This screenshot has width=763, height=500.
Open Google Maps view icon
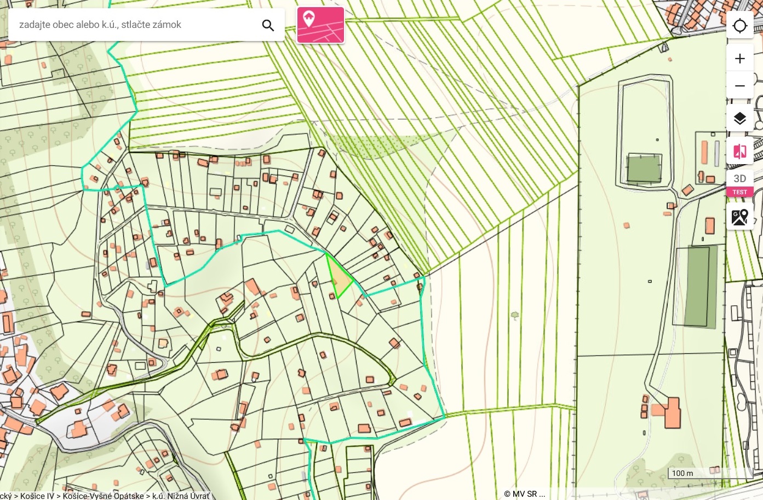coord(740,217)
